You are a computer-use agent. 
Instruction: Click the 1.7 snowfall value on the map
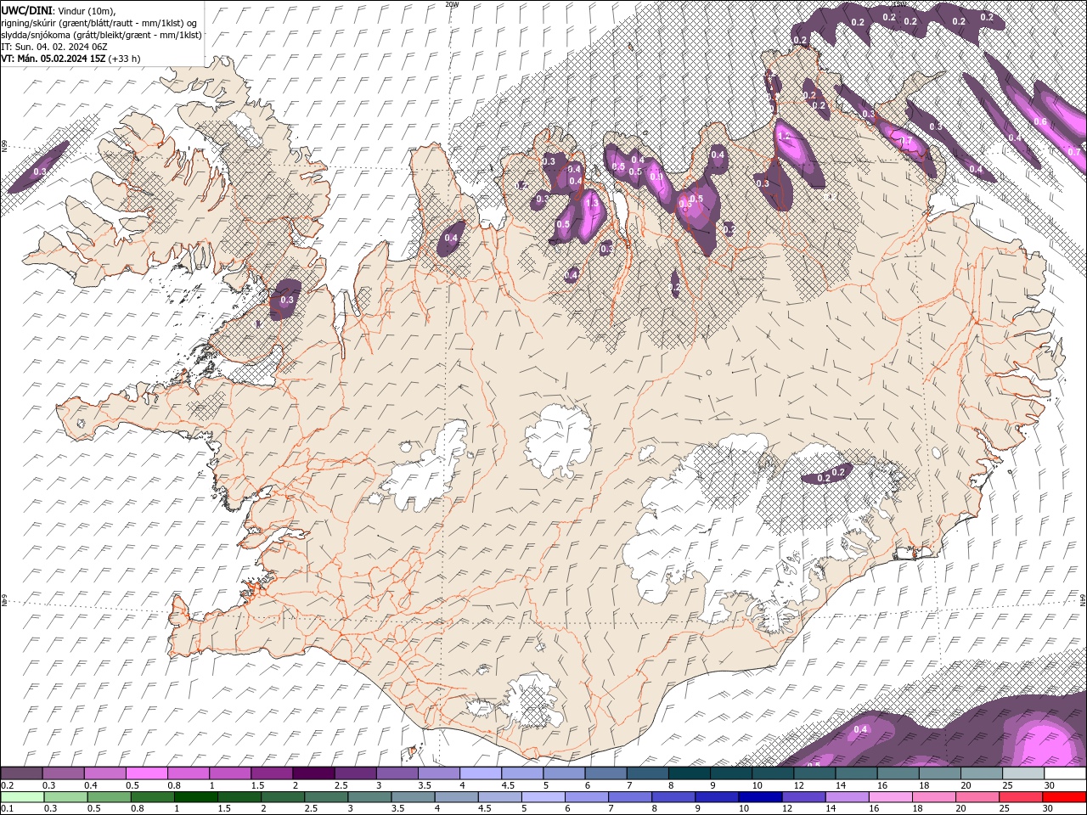point(906,141)
